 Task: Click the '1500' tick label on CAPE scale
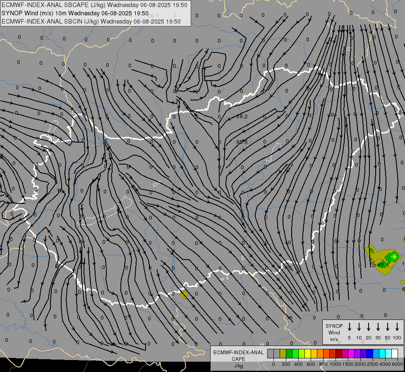point(347,364)
